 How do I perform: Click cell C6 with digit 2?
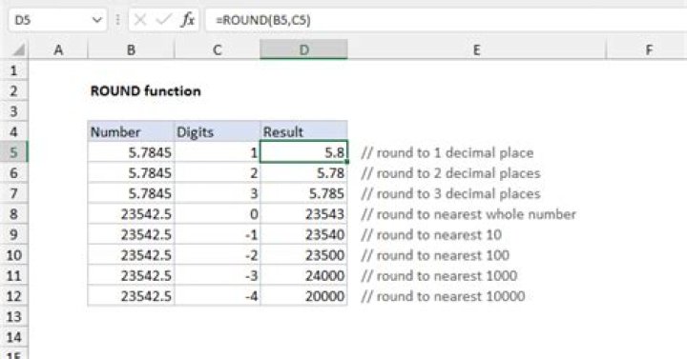pos(217,172)
